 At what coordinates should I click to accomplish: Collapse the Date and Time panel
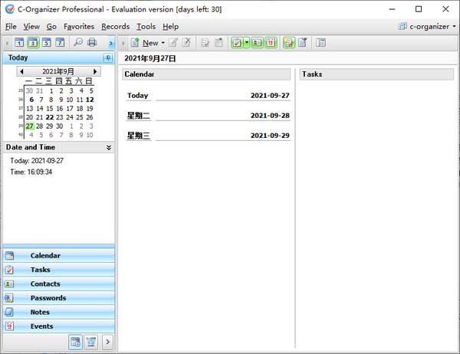[109, 148]
